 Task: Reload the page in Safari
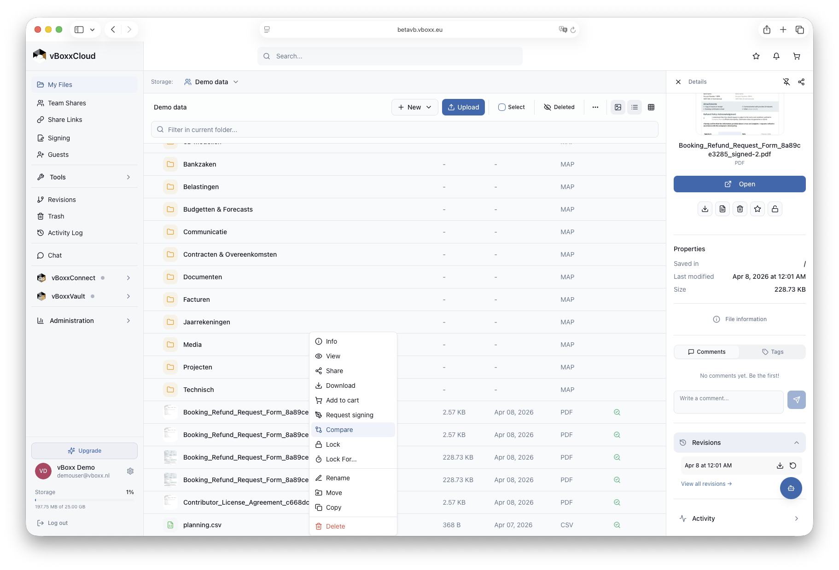coord(573,30)
